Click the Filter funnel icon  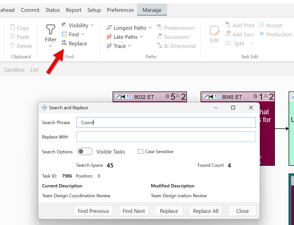tap(51, 30)
